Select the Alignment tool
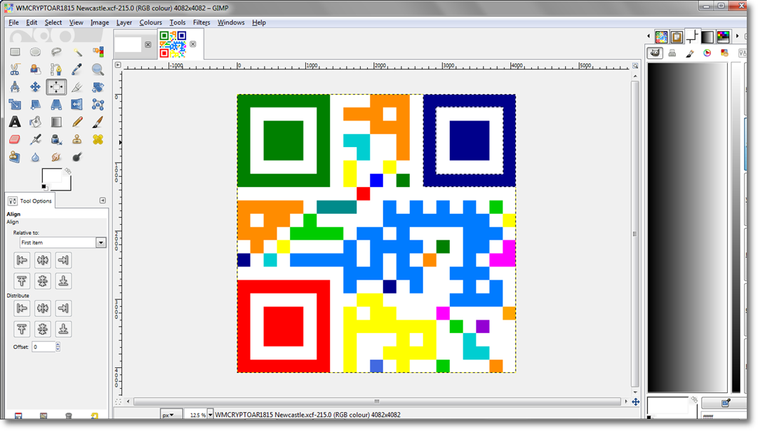758x431 pixels. 56,87
